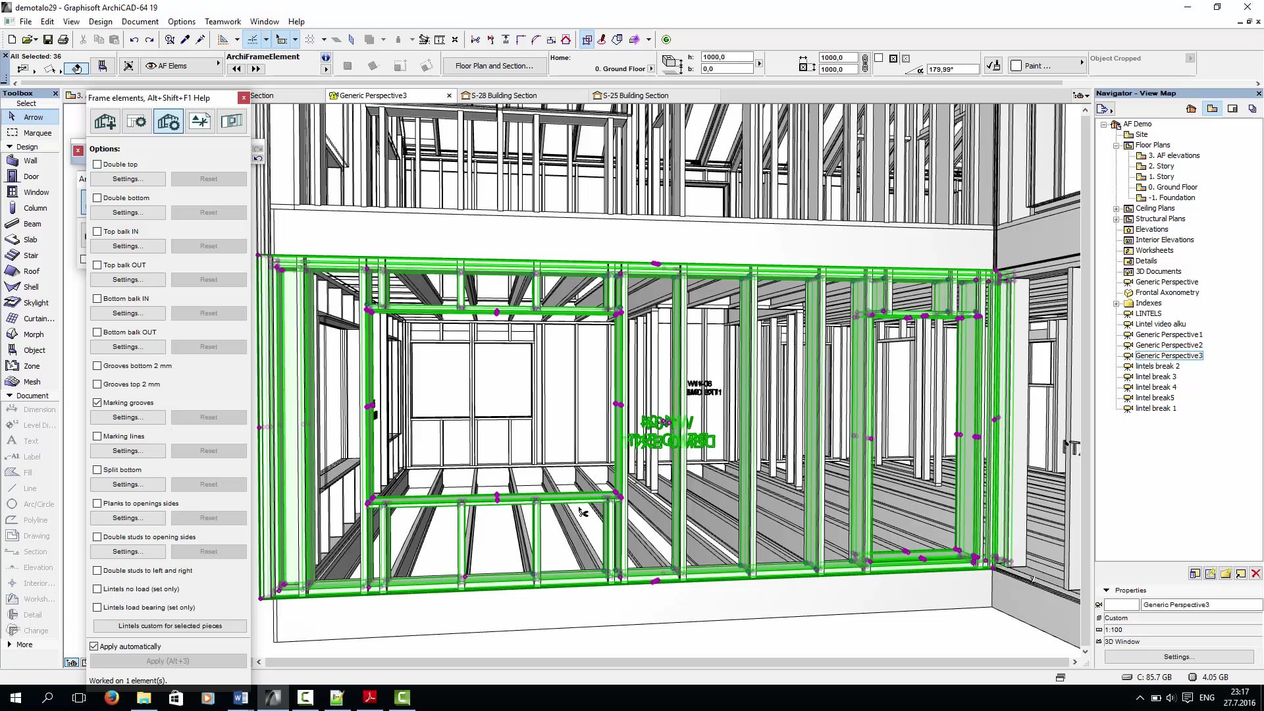The image size is (1264, 711).
Task: Click the Generic Perspective3 view tab
Action: (388, 95)
